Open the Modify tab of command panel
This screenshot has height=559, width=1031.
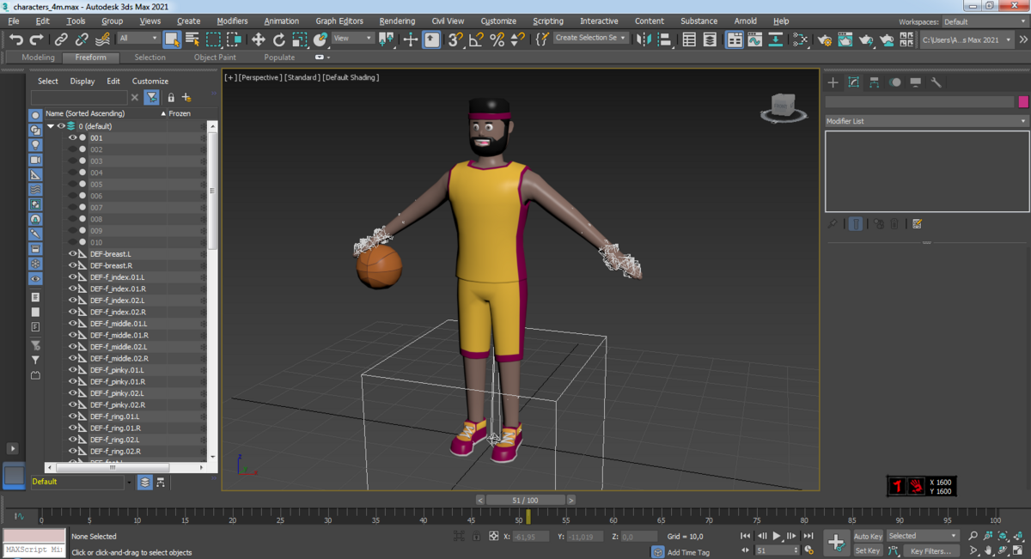[853, 82]
